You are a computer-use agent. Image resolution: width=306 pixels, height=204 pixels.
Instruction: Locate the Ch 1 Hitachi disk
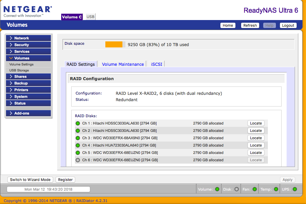coord(256,123)
